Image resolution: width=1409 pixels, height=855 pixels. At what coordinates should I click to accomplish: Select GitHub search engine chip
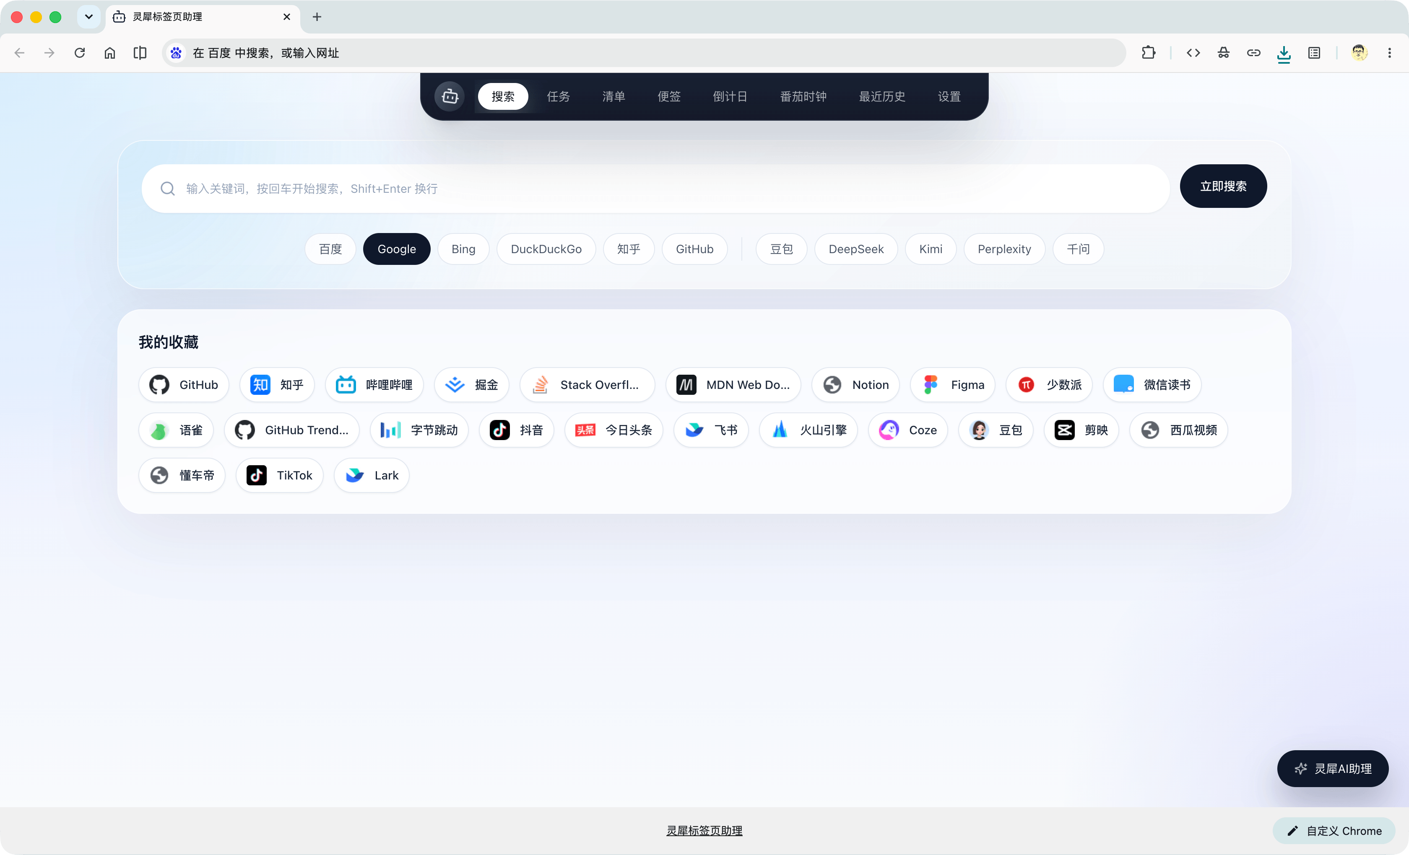click(695, 249)
